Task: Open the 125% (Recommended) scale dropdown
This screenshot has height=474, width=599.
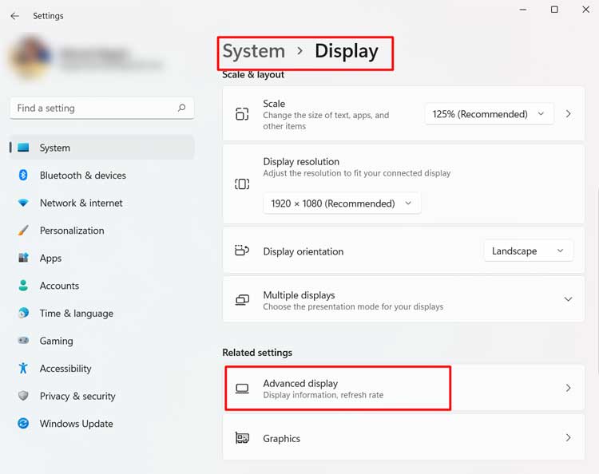Action: [489, 114]
